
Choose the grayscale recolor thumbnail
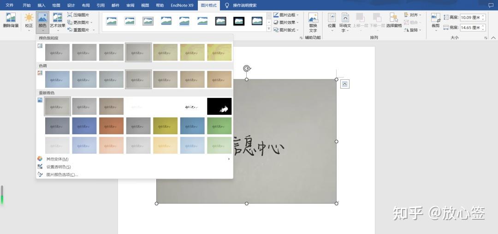click(84, 106)
